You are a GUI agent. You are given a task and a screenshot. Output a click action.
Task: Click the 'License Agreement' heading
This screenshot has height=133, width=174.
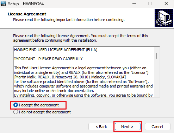(x=27, y=14)
